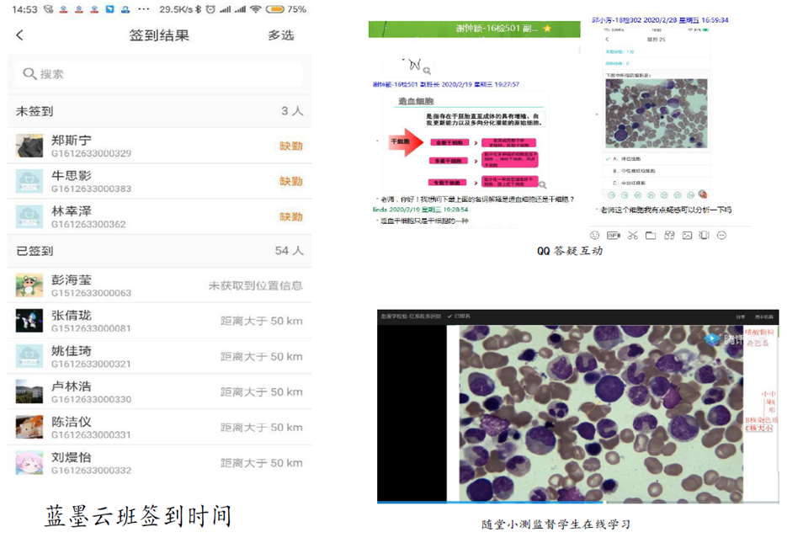Click the GIF icon in QQ toolbar
Viewport: 787px width, 543px height.
(x=614, y=235)
